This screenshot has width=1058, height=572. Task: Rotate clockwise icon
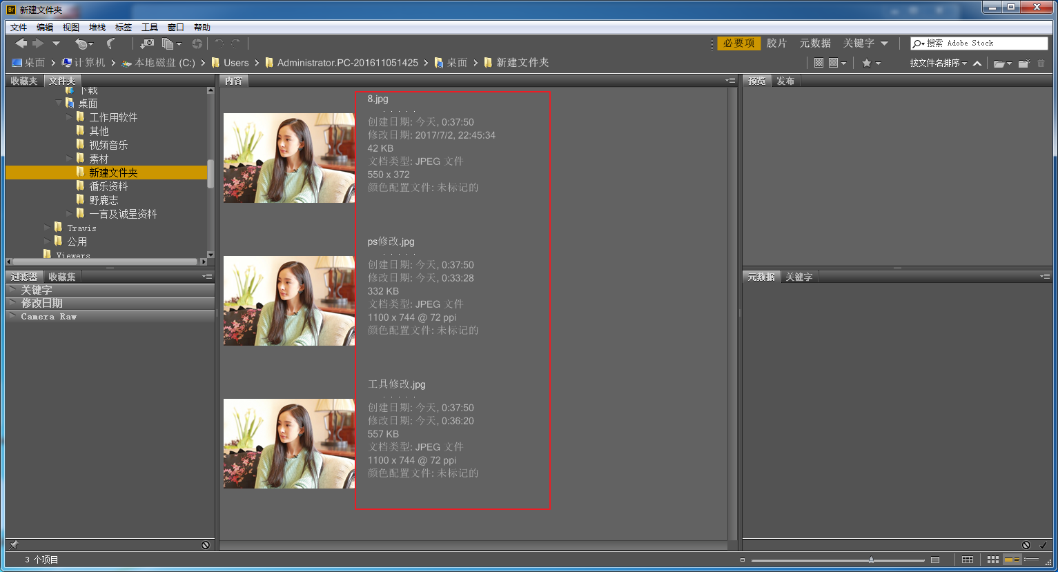pos(236,43)
